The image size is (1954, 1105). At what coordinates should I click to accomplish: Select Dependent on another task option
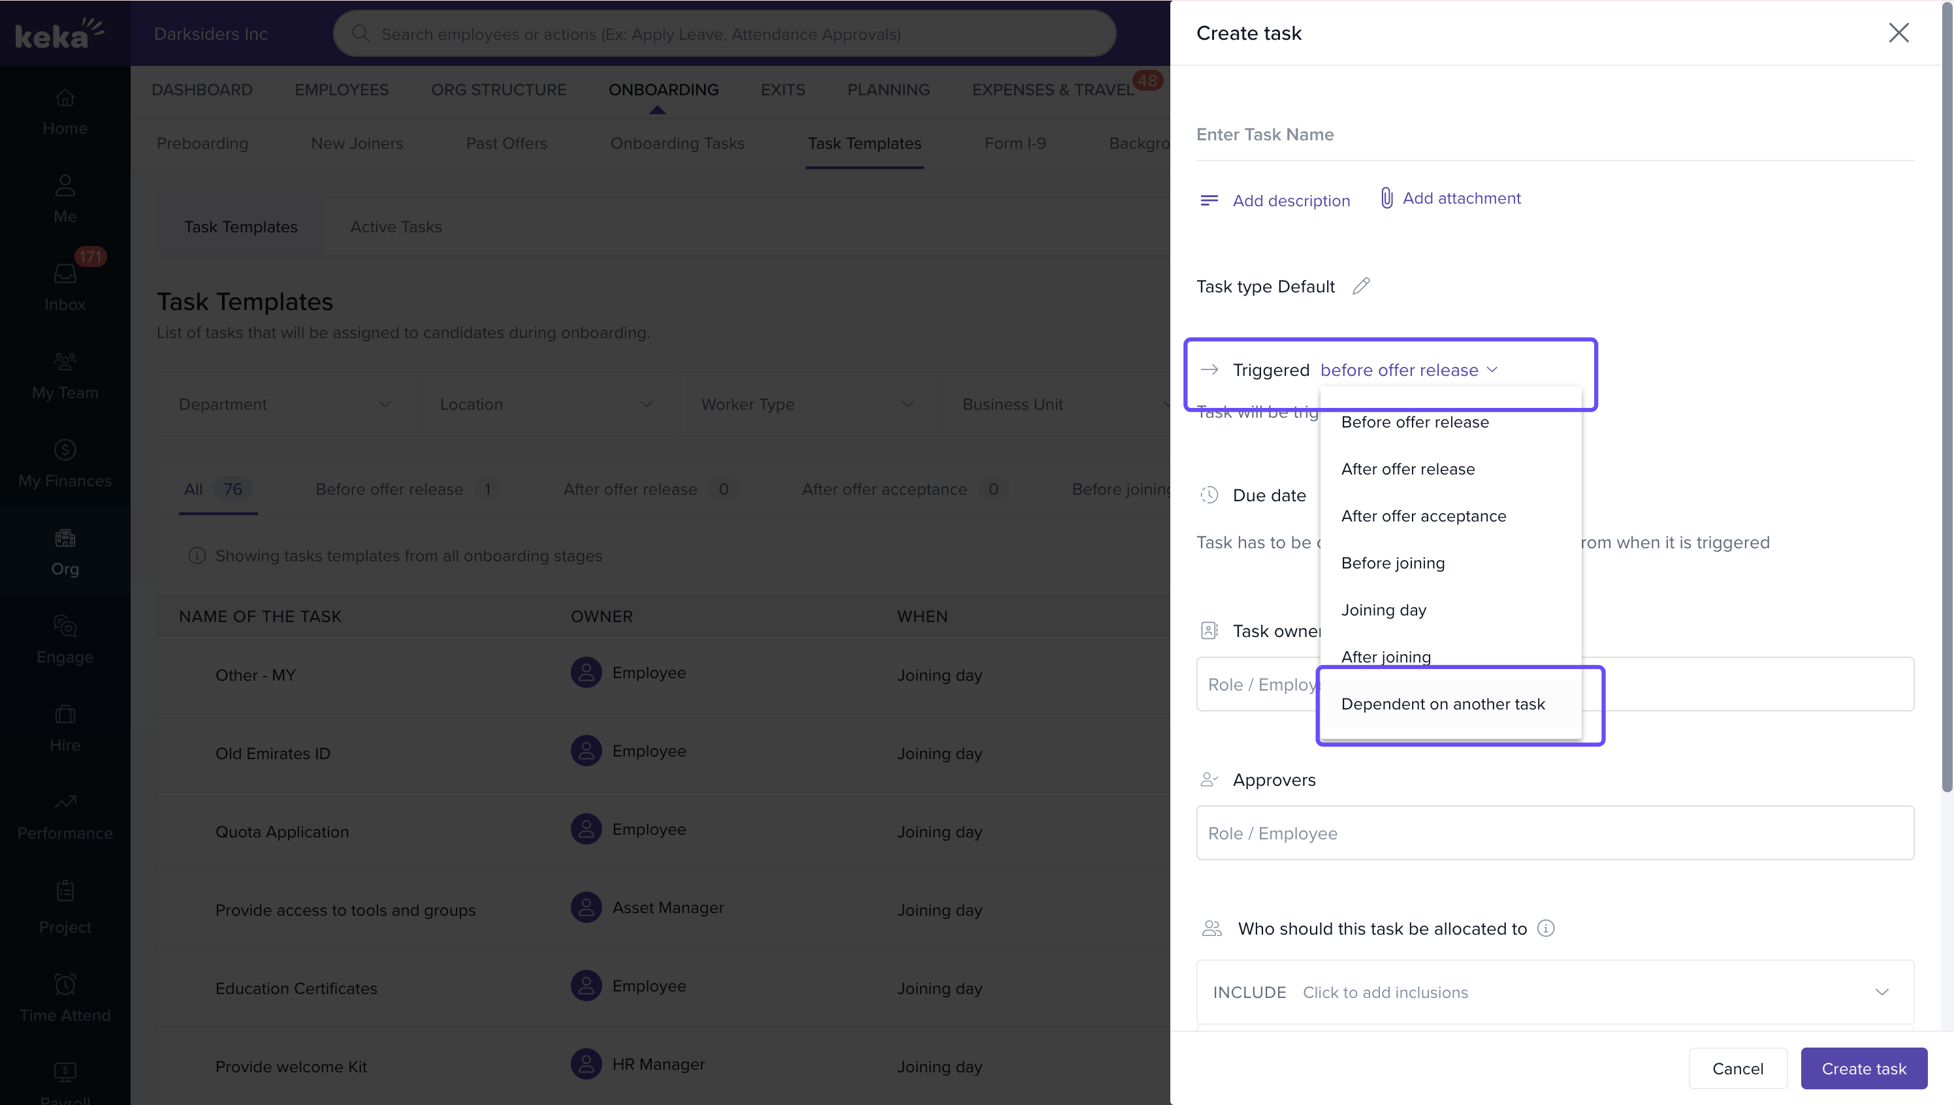pyautogui.click(x=1443, y=704)
